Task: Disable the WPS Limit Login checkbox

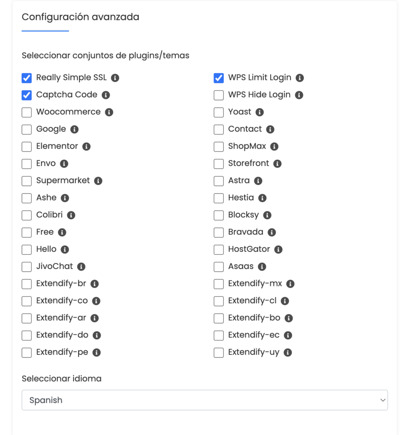Action: pyautogui.click(x=219, y=78)
